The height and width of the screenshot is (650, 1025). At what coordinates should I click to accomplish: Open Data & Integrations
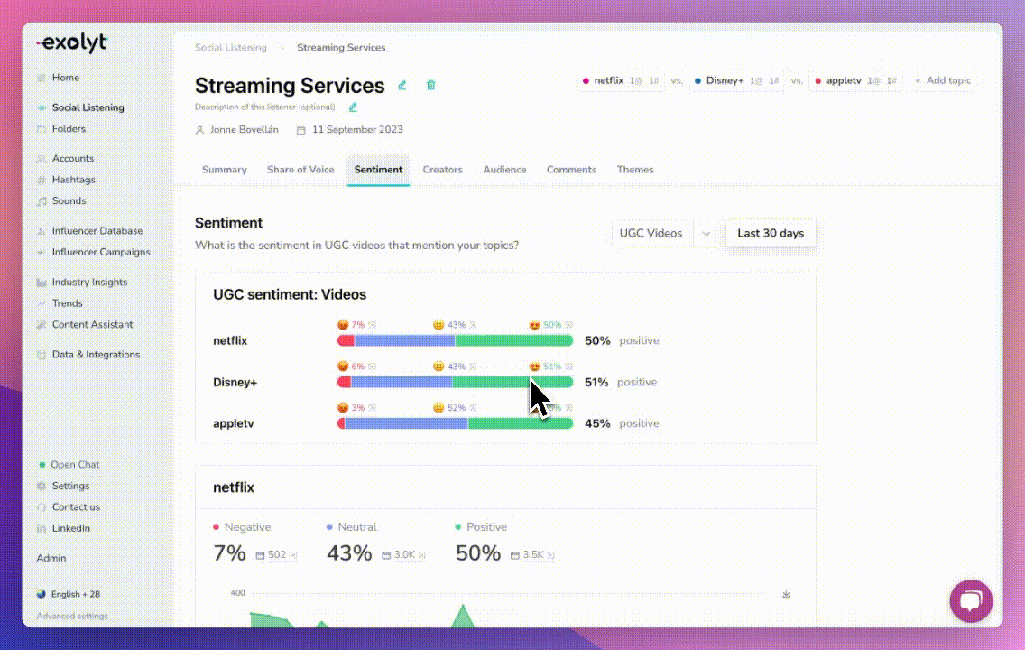point(96,355)
